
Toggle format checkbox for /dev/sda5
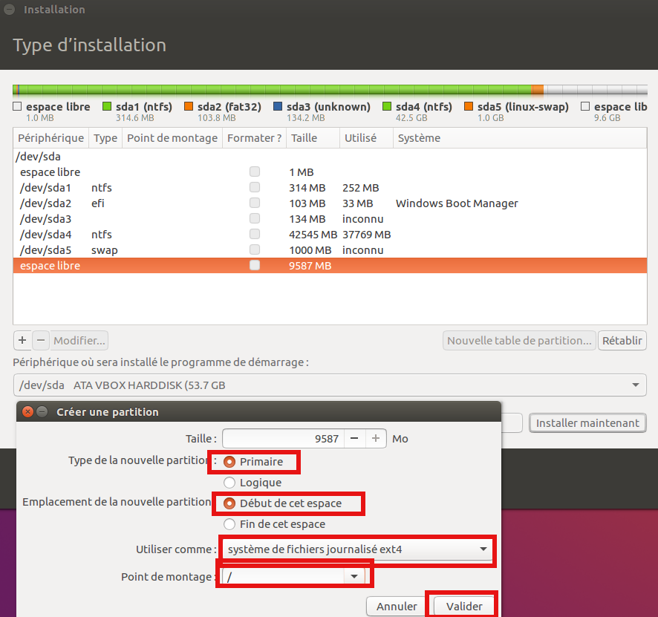254,249
